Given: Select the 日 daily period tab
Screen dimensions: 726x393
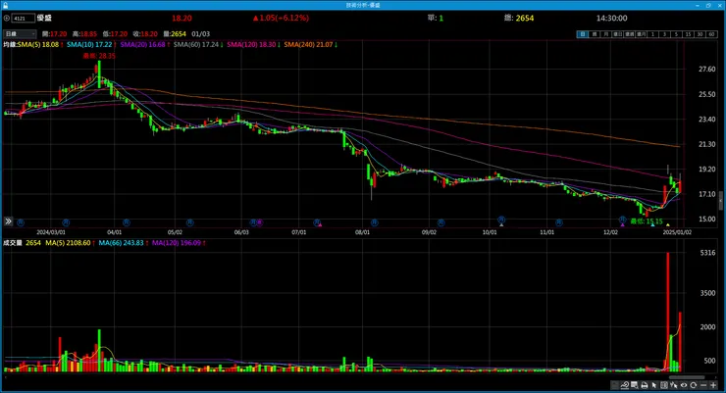Looking at the screenshot, I should (x=583, y=34).
